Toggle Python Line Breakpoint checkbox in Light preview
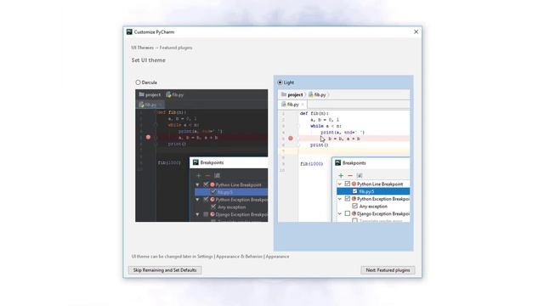Viewport: 544px width, 306px height. [348, 184]
